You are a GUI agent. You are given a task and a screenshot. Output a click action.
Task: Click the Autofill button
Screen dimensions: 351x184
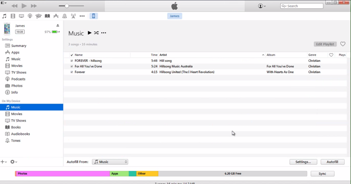(x=332, y=162)
